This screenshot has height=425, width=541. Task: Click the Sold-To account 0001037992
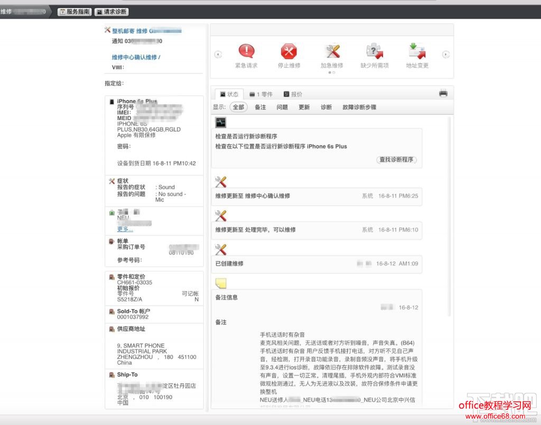(x=133, y=317)
